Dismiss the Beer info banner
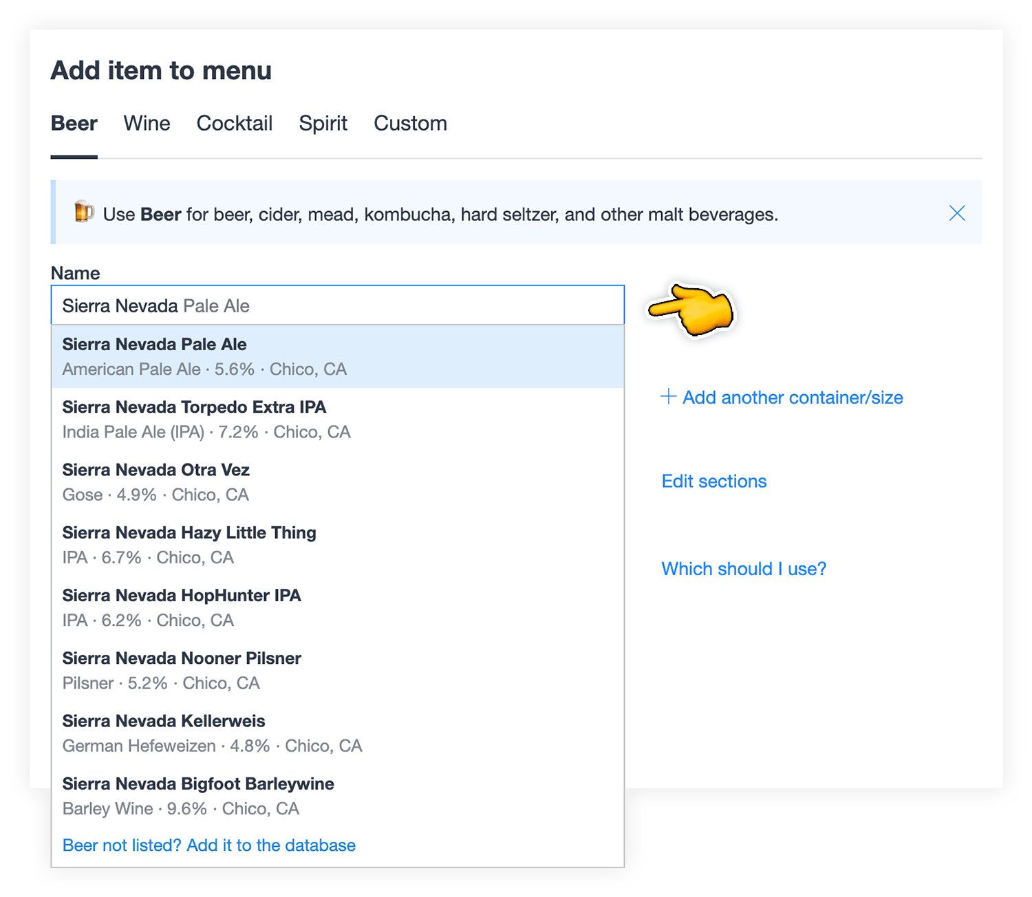Screen dimensions: 1032x897 pyautogui.click(x=956, y=213)
